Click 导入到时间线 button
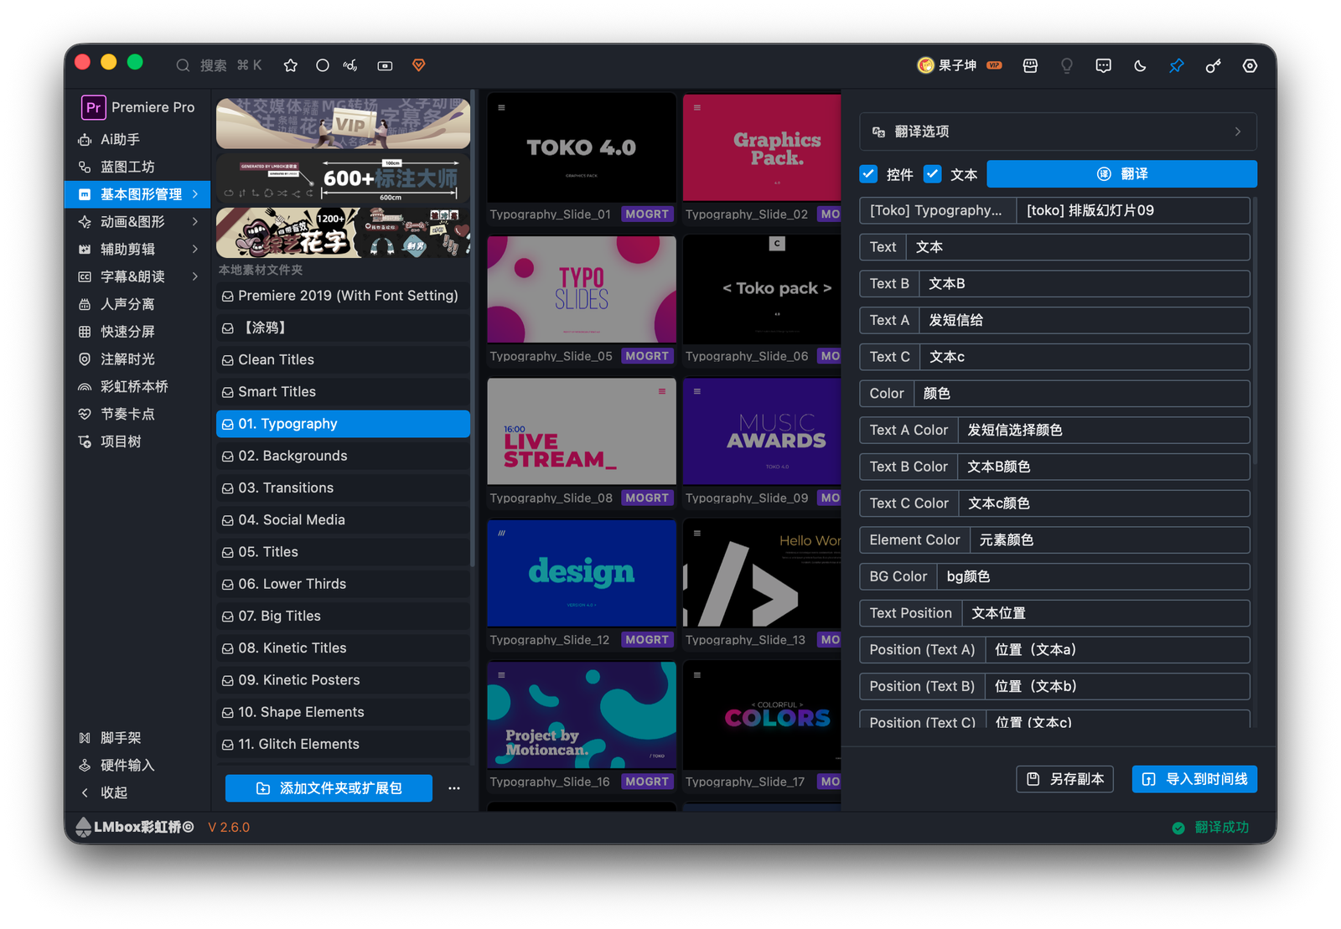1341x929 pixels. point(1194,779)
